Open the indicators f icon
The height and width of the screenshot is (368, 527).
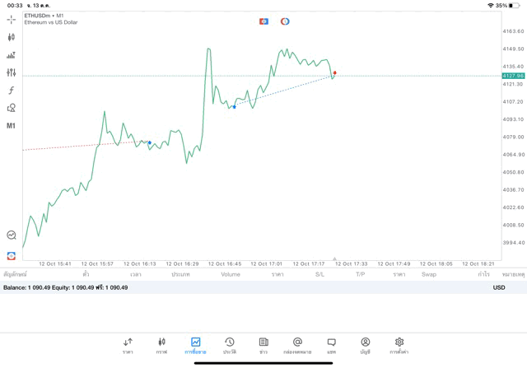[11, 90]
